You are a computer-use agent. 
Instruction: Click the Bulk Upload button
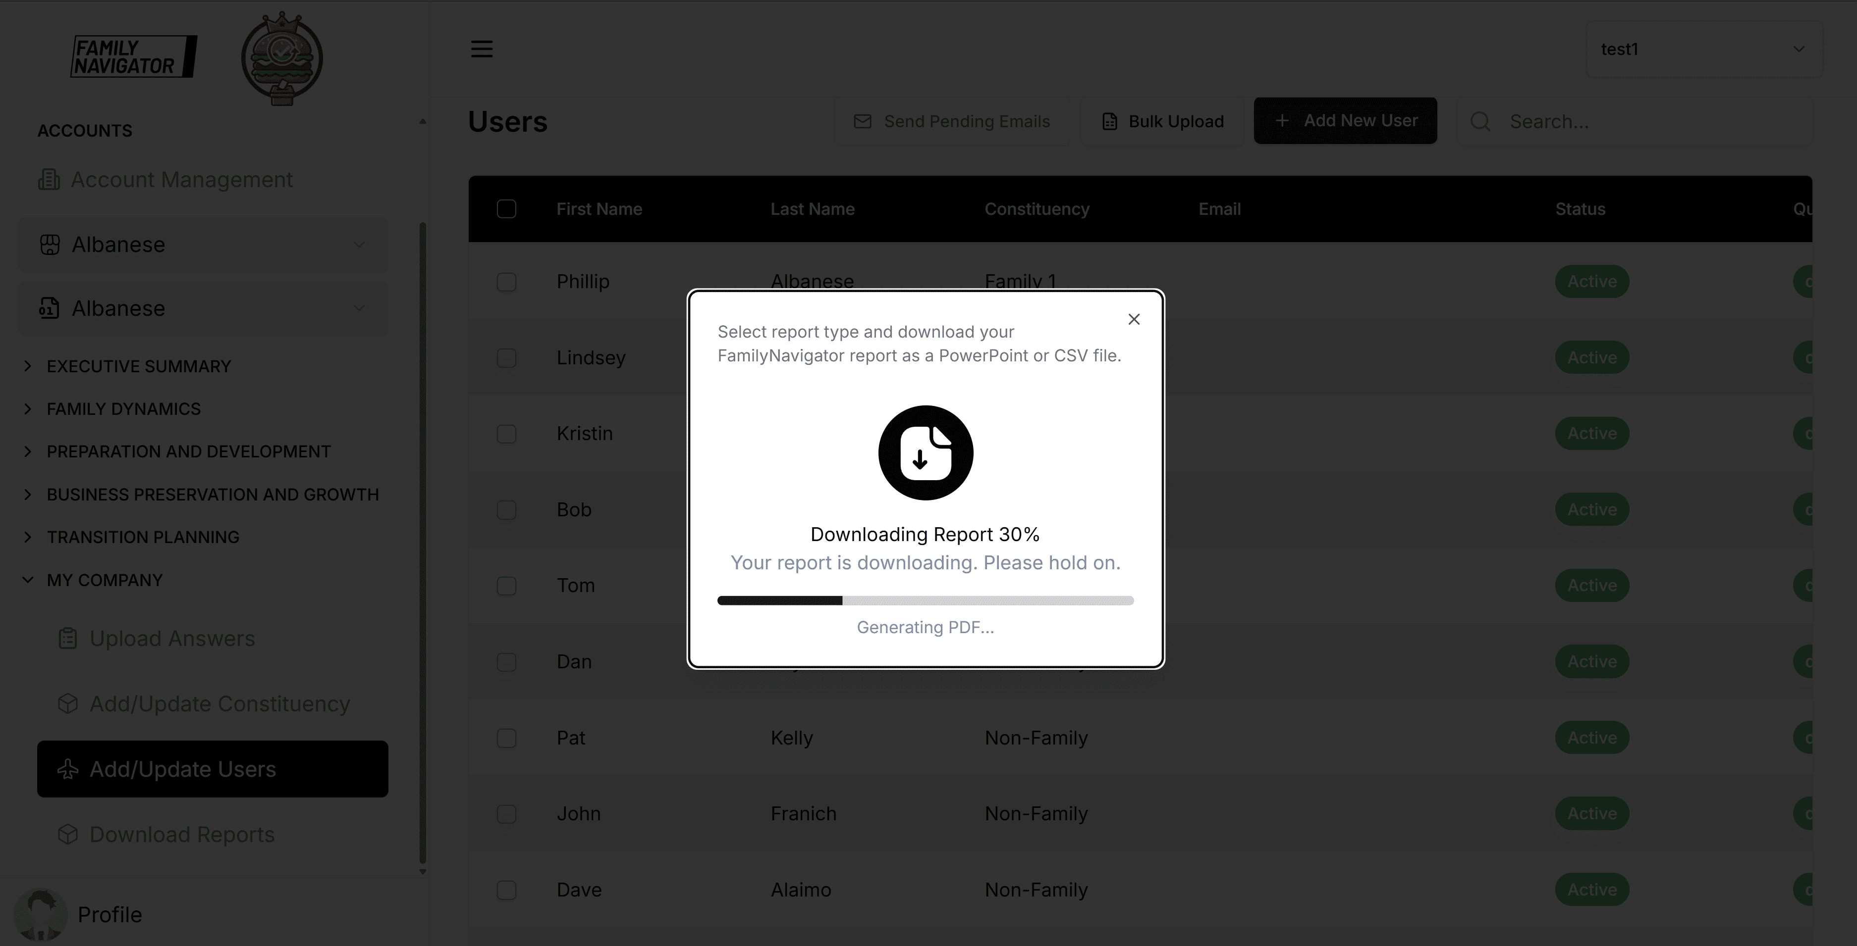tap(1162, 121)
